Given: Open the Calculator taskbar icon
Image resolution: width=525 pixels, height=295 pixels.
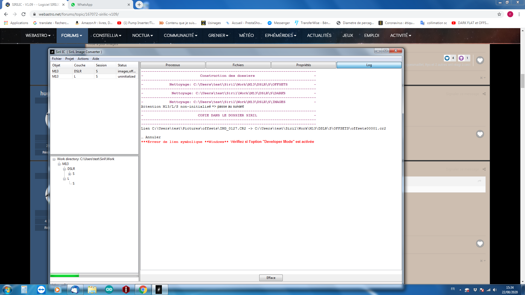Looking at the screenshot, I should (x=24, y=290).
